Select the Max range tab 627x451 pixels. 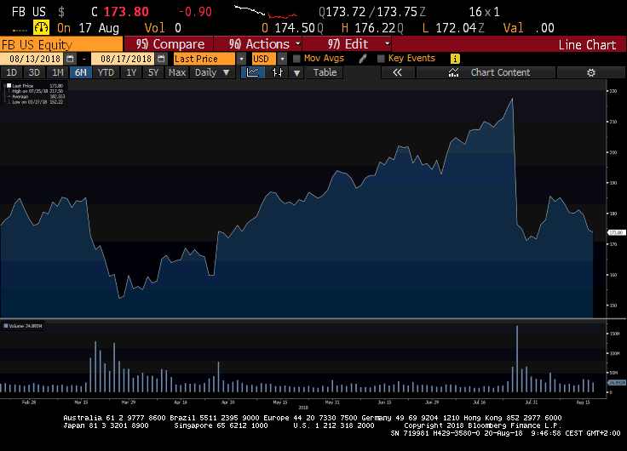(176, 72)
